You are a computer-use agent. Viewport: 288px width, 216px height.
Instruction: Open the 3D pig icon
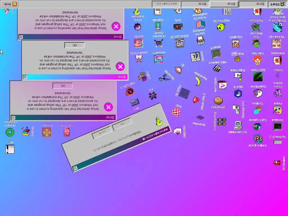click(178, 70)
